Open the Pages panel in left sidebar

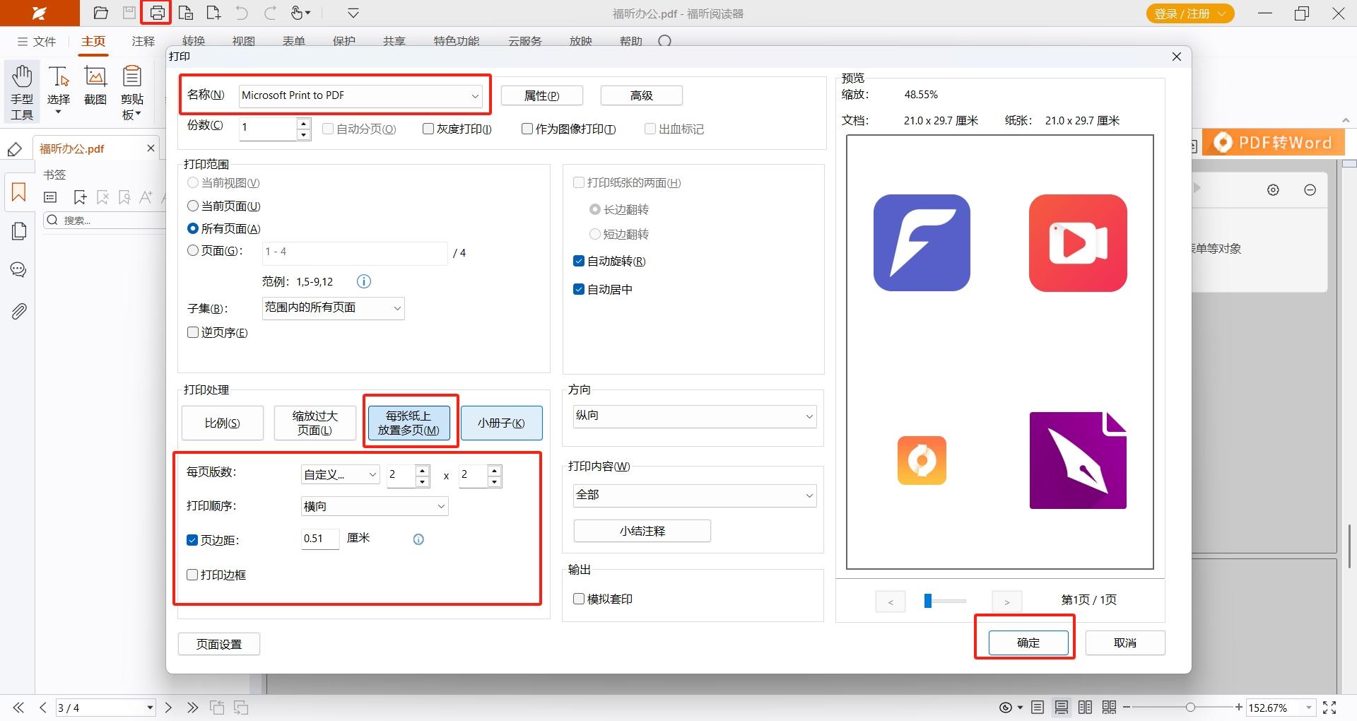[19, 231]
